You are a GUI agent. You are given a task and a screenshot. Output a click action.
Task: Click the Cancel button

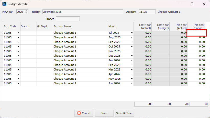pos(84,113)
